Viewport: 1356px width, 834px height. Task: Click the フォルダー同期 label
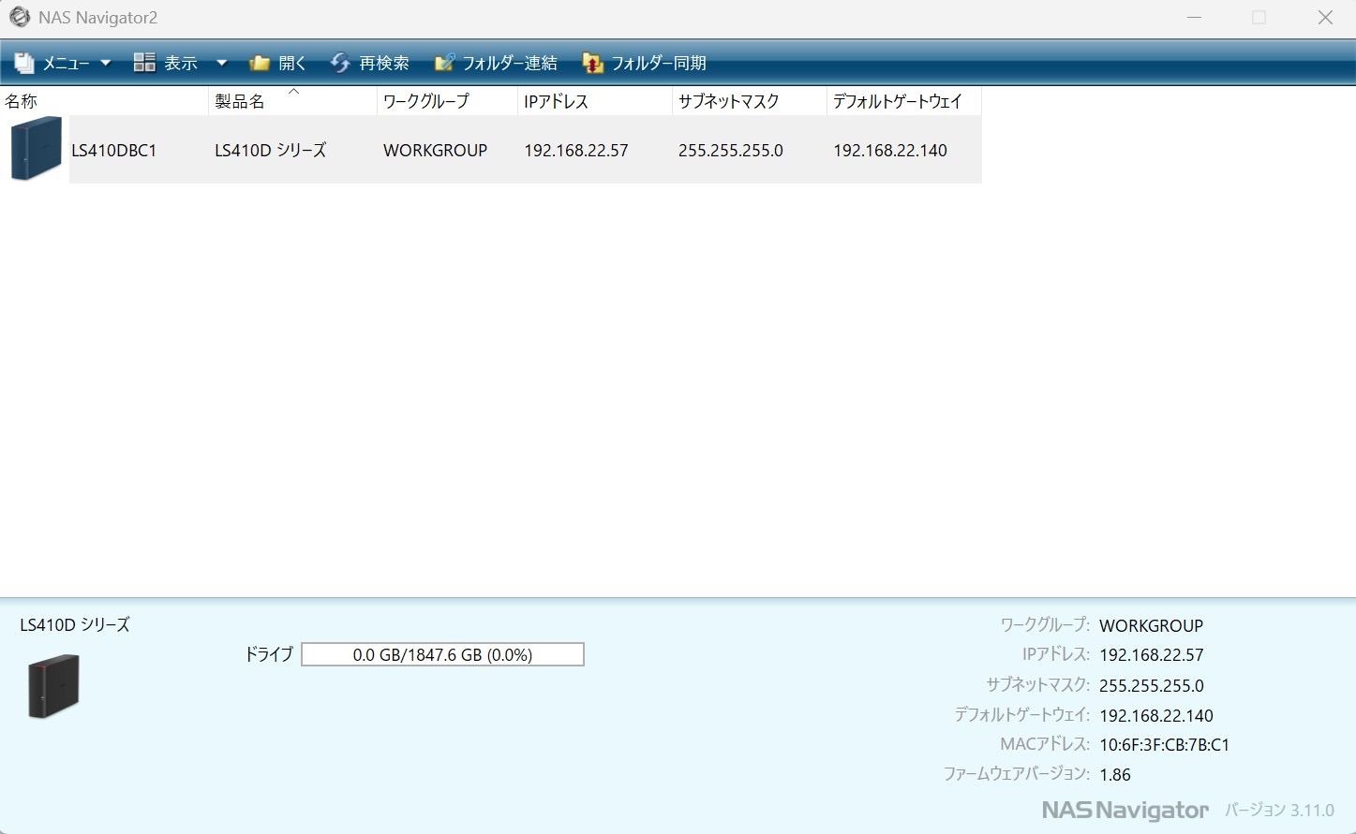pyautogui.click(x=659, y=63)
